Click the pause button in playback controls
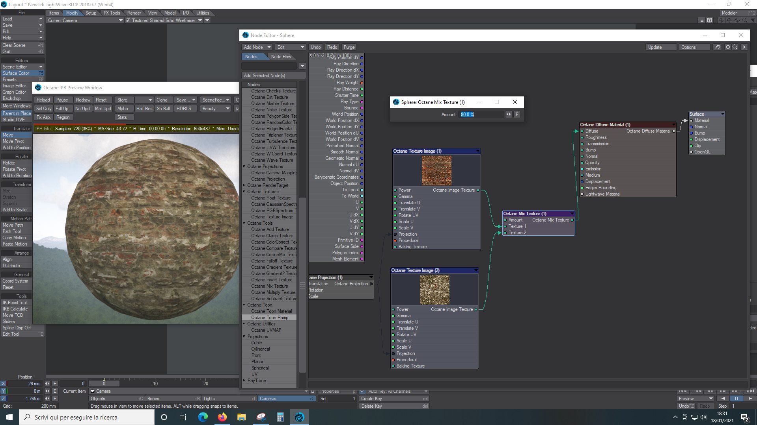Screen dimensions: 757x425 tap(736, 399)
